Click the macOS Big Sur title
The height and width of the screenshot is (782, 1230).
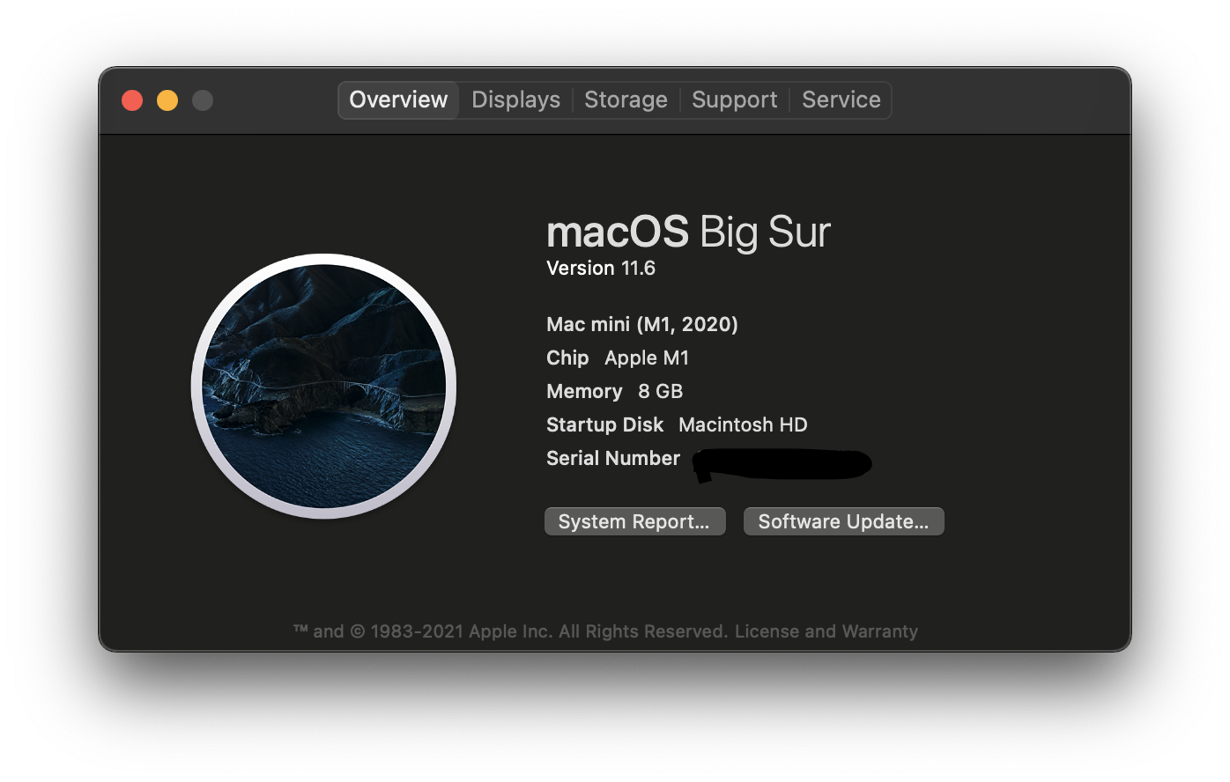688,232
